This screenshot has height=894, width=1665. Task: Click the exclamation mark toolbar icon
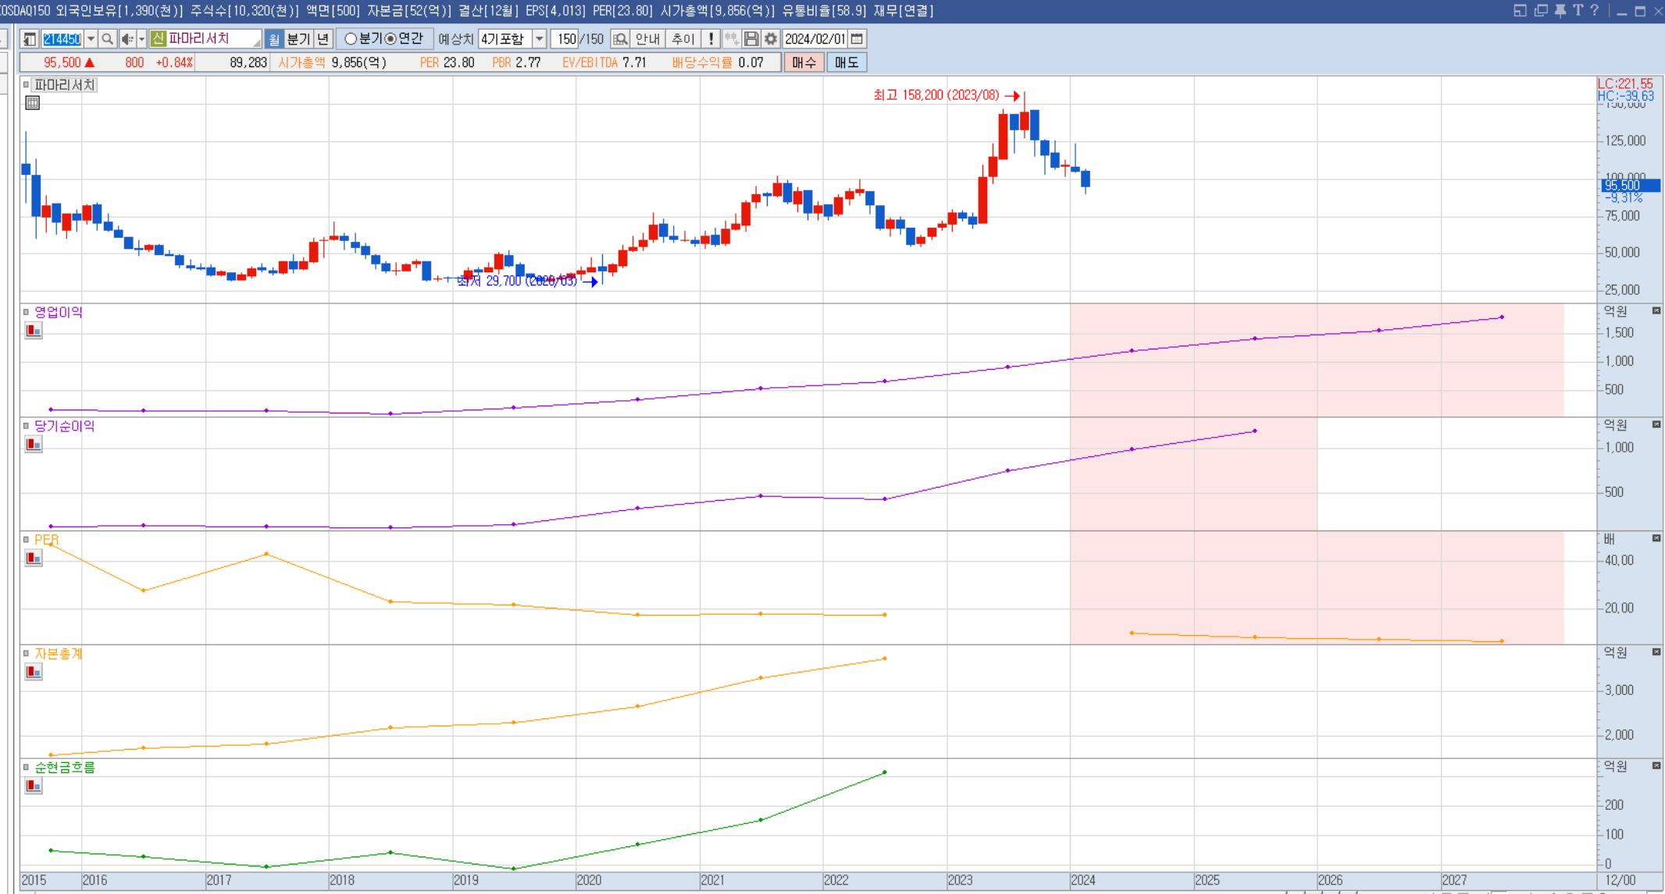click(x=711, y=39)
